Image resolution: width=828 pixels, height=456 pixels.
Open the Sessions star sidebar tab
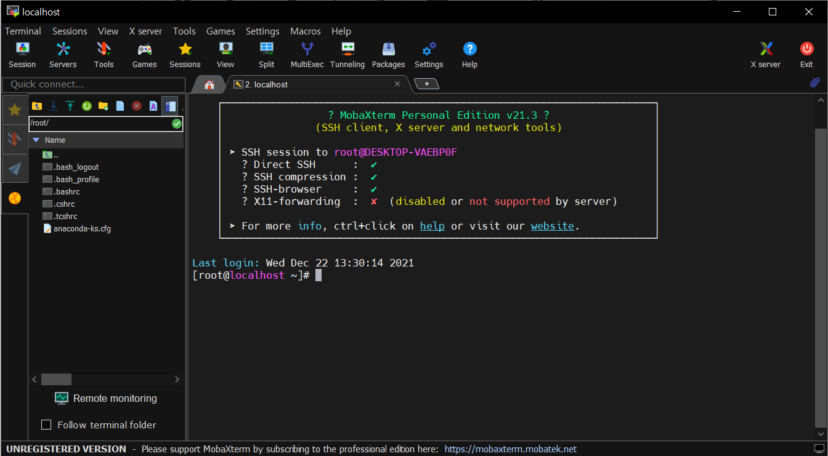pos(15,110)
